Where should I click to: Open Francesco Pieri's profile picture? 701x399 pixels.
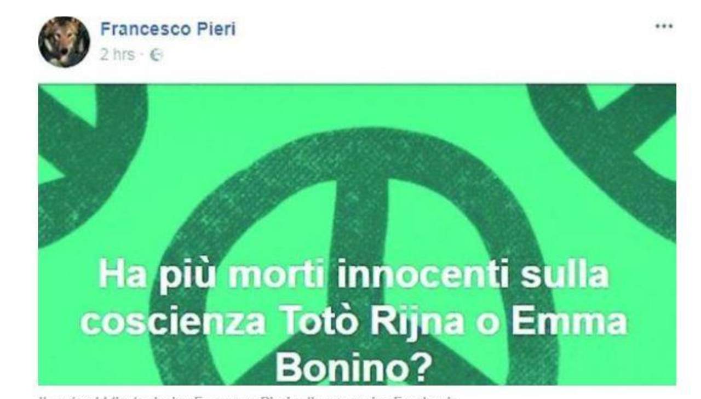[x=64, y=42]
